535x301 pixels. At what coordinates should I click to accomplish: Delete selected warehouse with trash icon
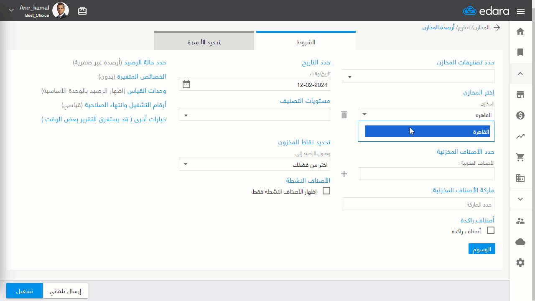click(344, 114)
